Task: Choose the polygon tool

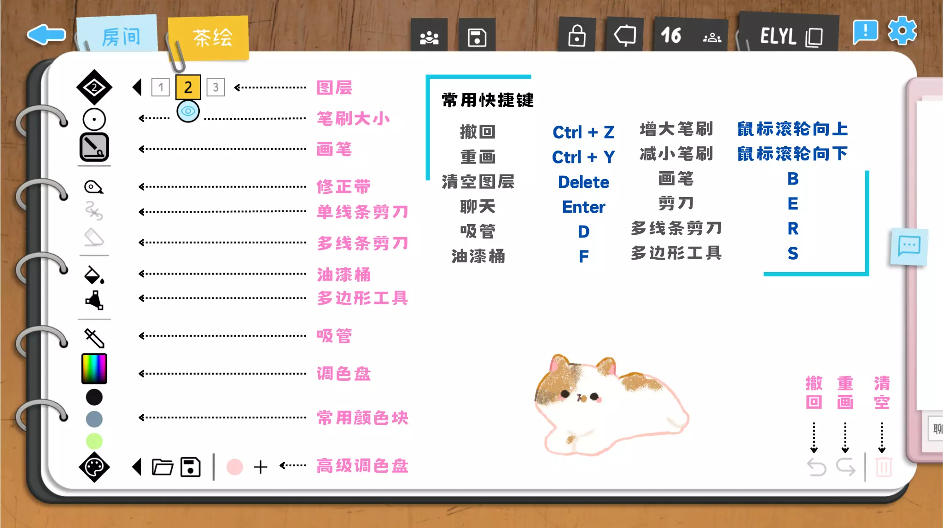Action: (94, 300)
